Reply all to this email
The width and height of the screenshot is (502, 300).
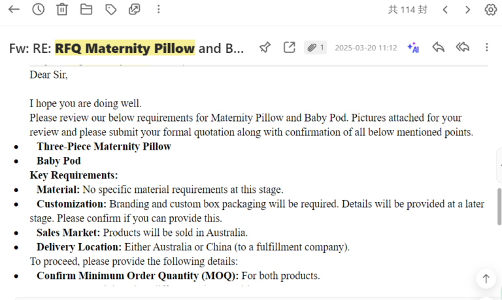pyautogui.click(x=463, y=47)
